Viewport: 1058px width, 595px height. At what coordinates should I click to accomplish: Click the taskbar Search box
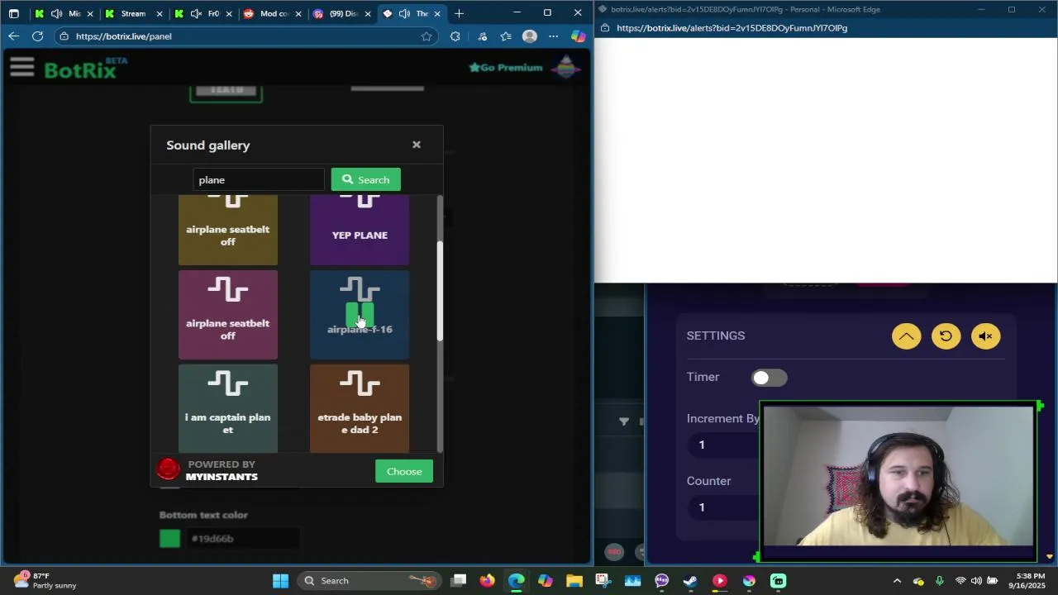point(369,580)
